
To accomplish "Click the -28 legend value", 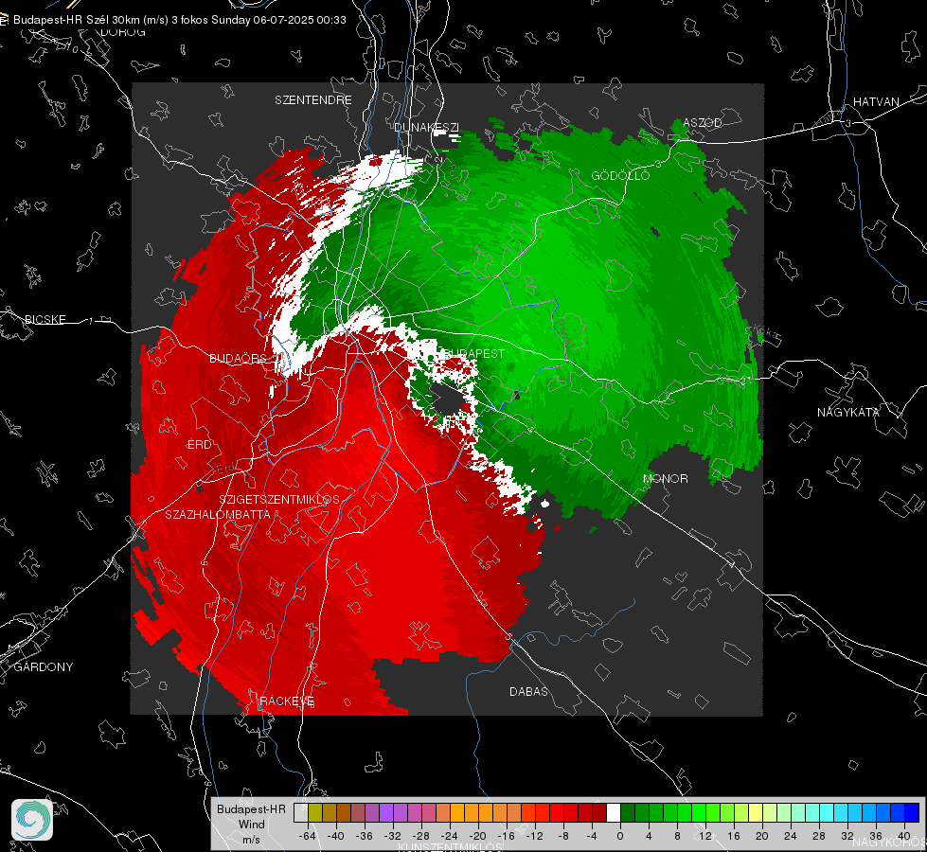I will [421, 836].
